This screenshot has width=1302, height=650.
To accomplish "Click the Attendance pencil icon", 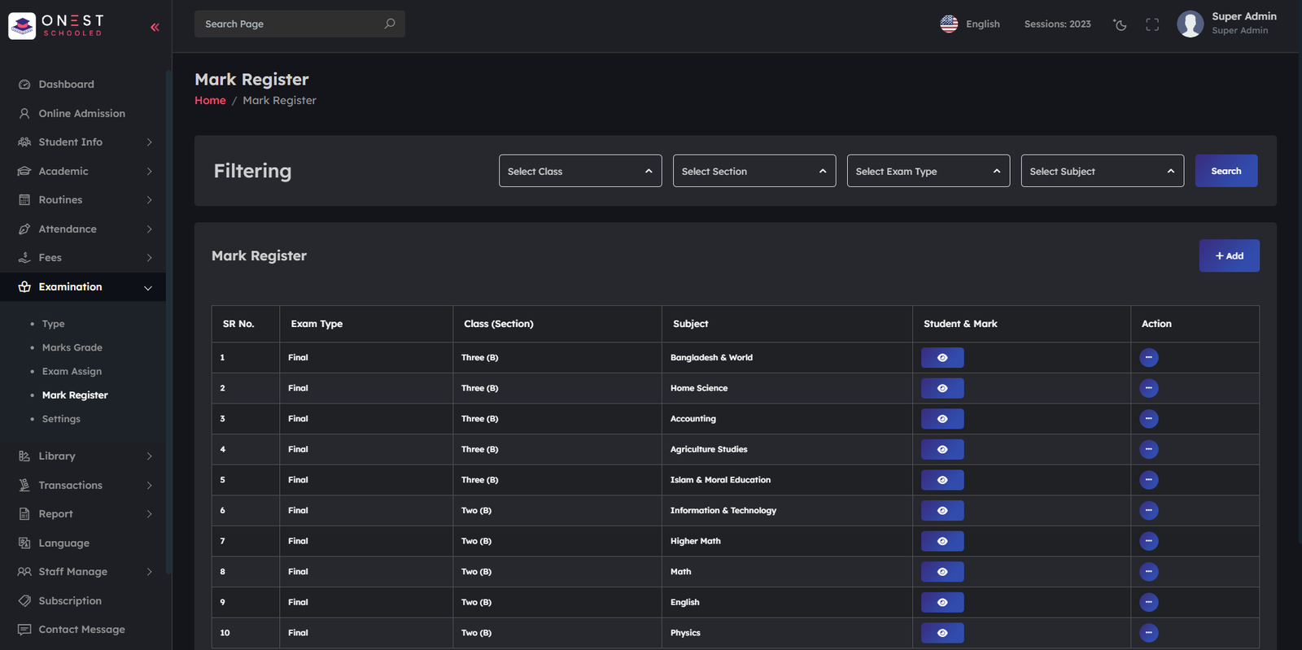I will click(x=24, y=229).
